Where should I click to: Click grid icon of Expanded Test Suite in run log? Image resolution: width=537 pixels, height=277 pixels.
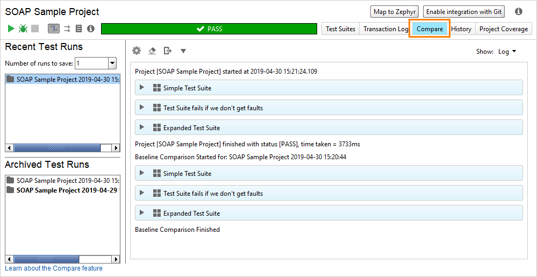coord(156,127)
